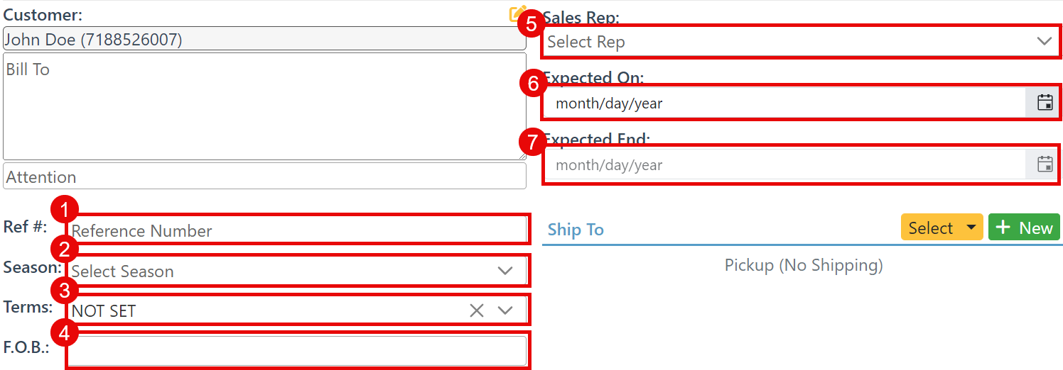Select the John Doe customer field
Image resolution: width=1063 pixels, height=370 pixels.
click(264, 40)
